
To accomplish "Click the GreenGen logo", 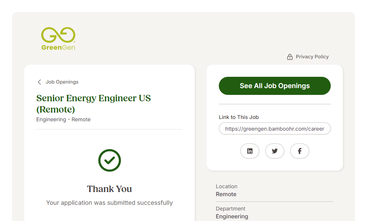I will 58,38.
